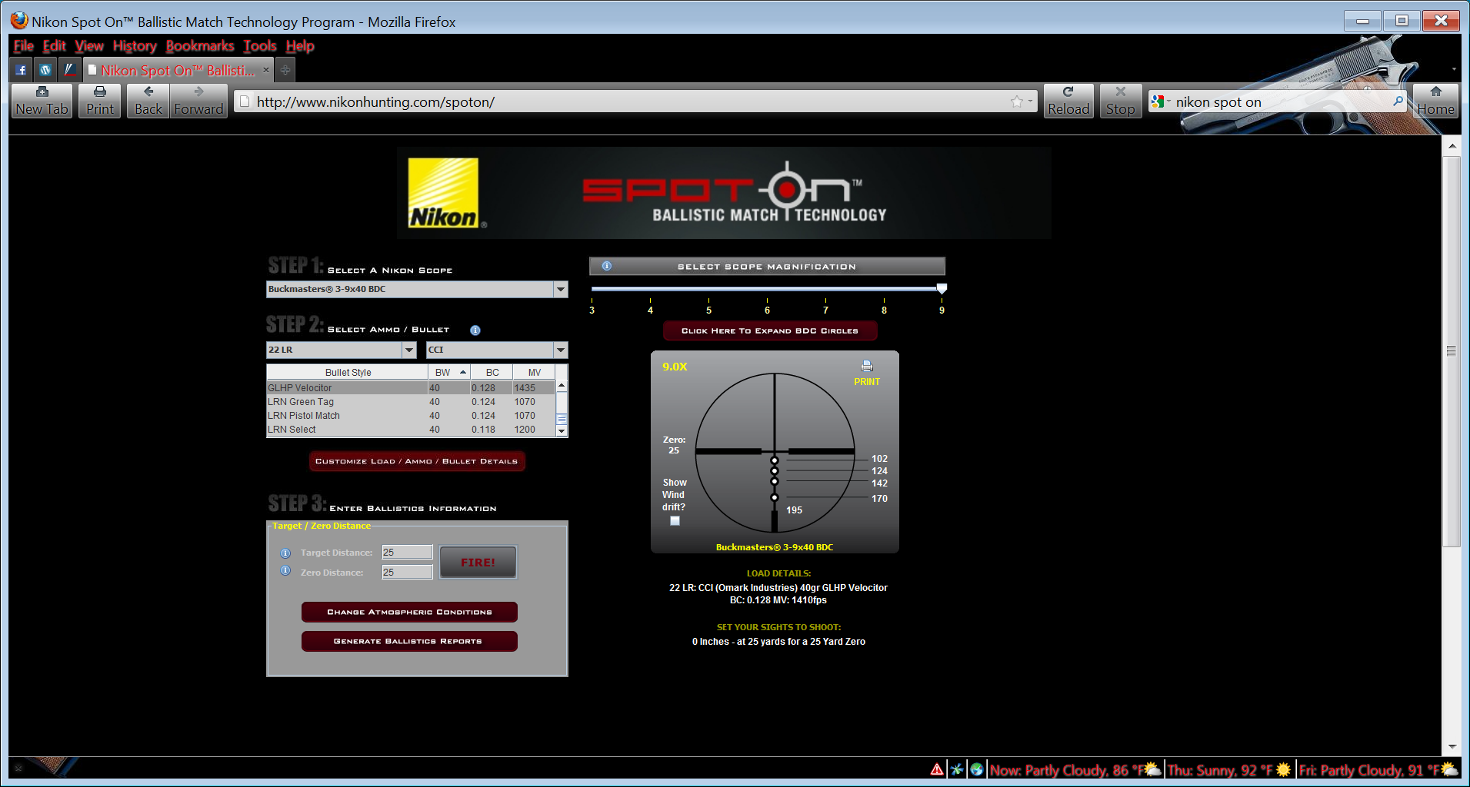Open the Facebook pinned tab
This screenshot has width=1470, height=787.
point(21,70)
